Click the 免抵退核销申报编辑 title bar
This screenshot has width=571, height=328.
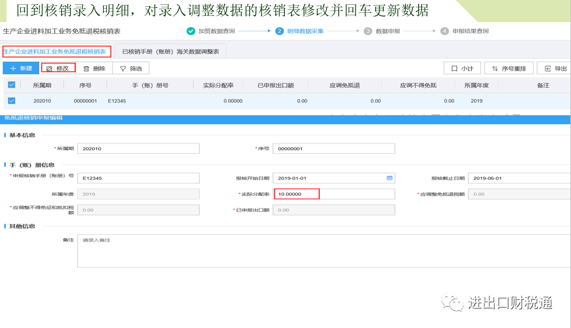click(x=285, y=119)
